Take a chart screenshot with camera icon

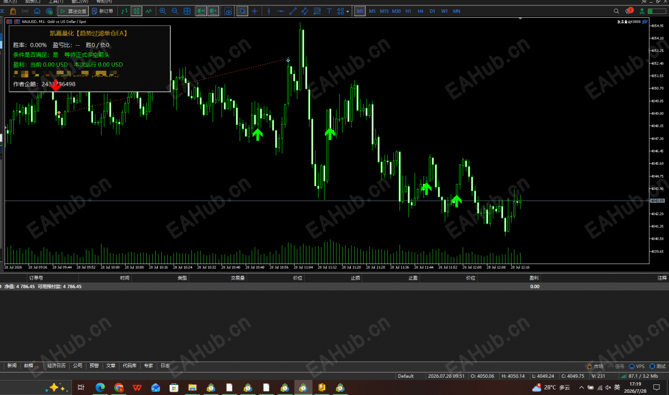(x=228, y=11)
